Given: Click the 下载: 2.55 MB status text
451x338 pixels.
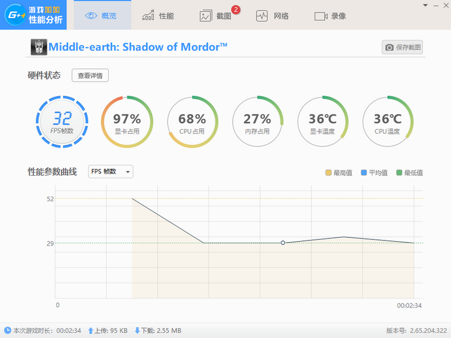Looking at the screenshot, I should pos(161,331).
